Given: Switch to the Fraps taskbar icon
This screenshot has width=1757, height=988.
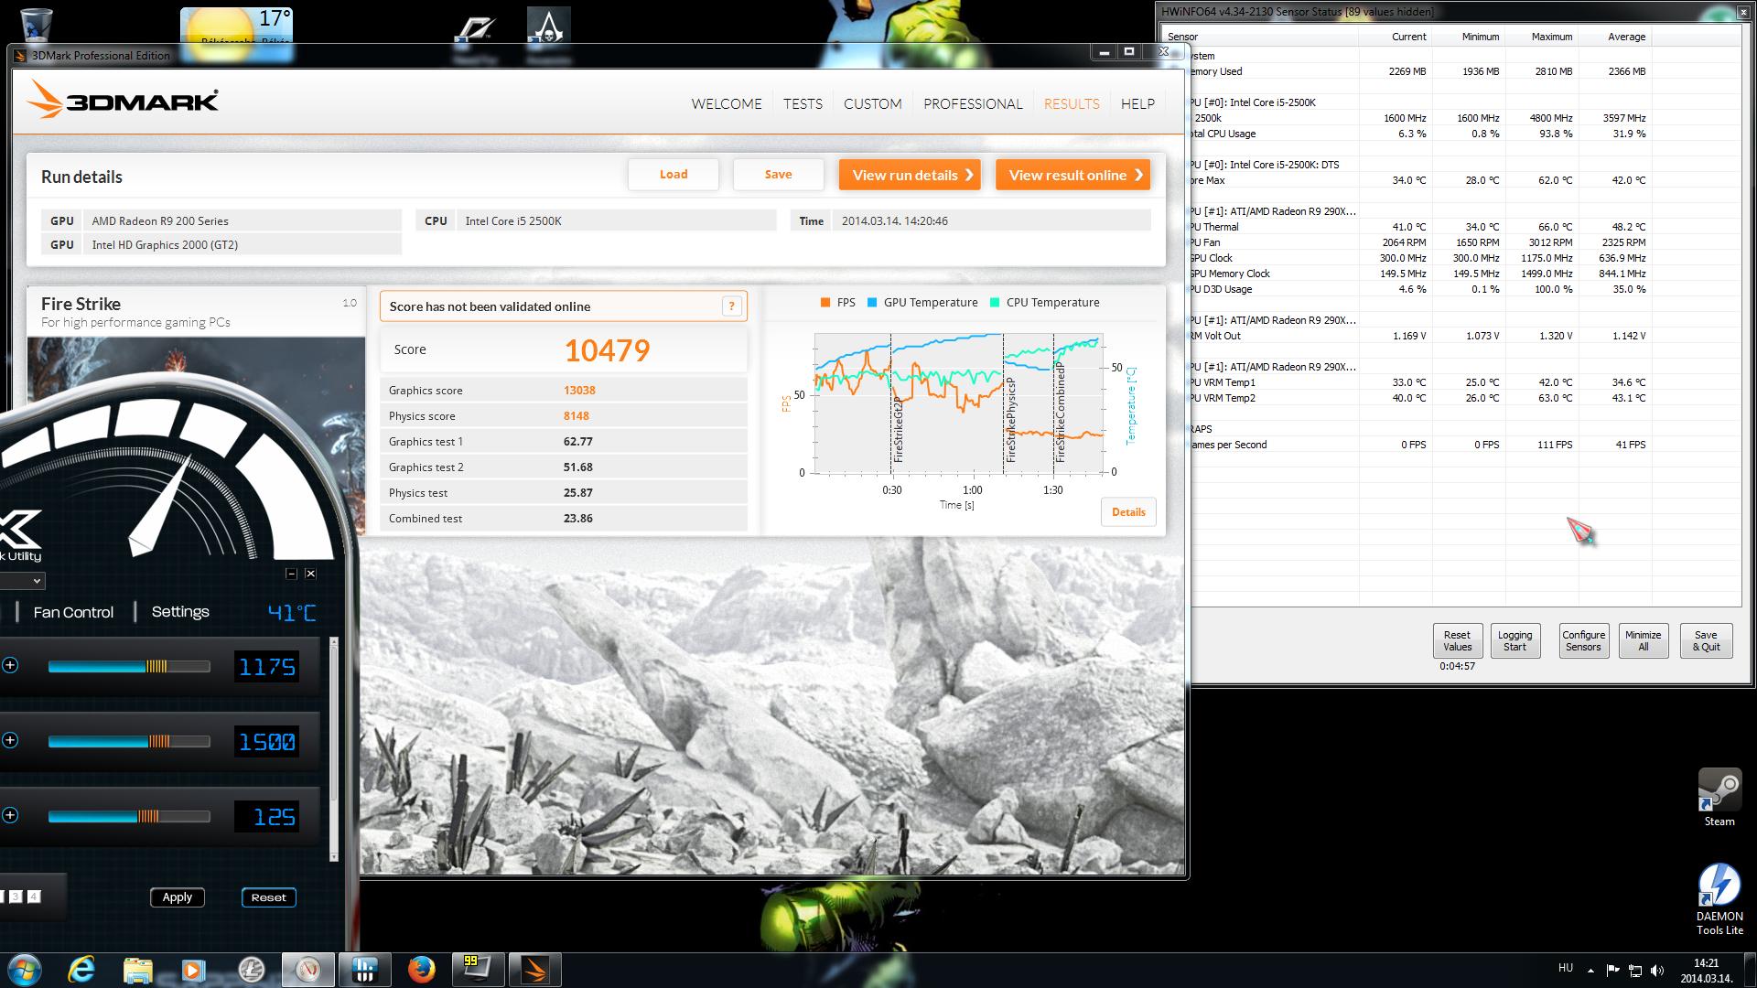Looking at the screenshot, I should coord(478,969).
